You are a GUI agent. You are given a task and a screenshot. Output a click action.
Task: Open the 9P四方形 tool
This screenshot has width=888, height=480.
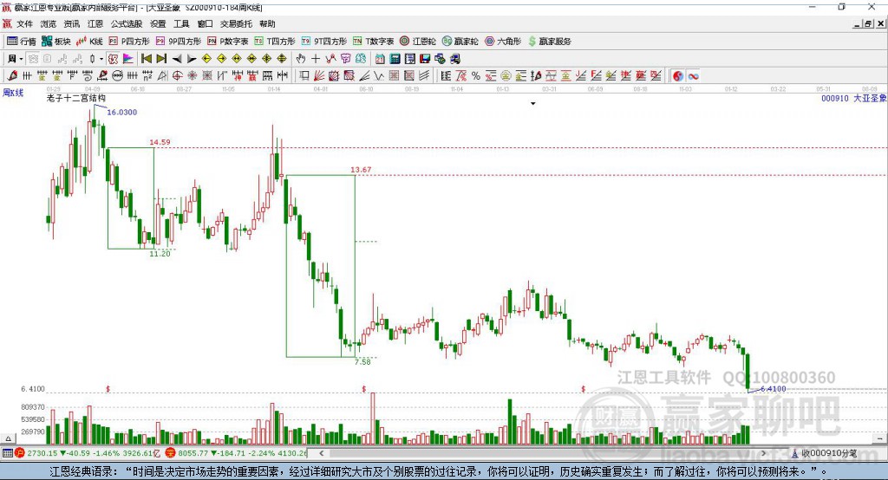[x=179, y=42]
